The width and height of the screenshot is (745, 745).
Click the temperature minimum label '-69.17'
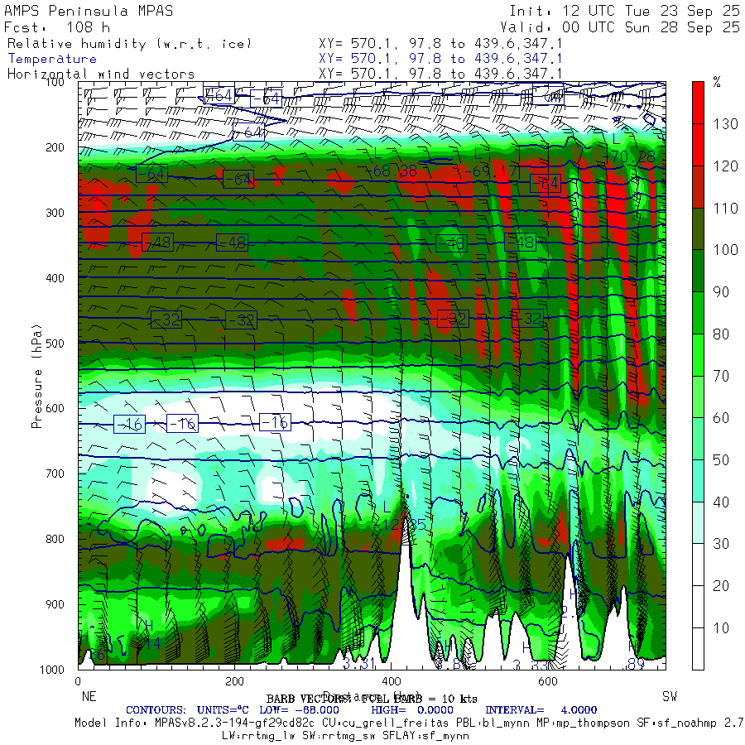point(490,171)
